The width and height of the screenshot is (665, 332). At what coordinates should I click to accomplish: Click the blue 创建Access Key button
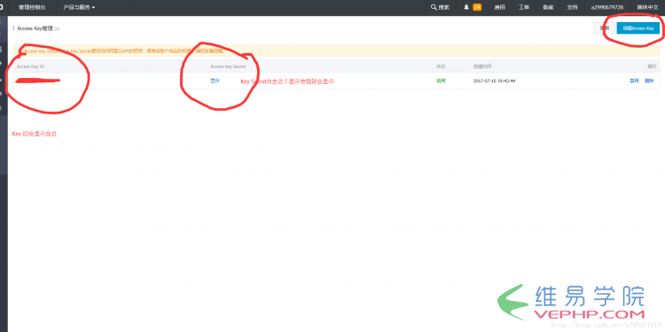click(638, 28)
